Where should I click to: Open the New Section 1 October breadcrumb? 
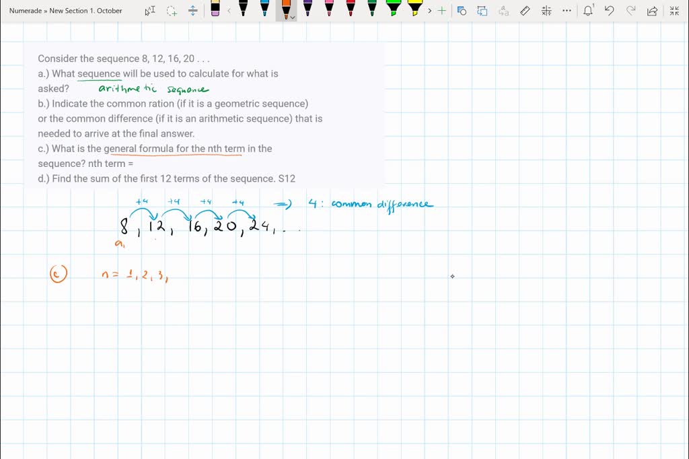[84, 10]
